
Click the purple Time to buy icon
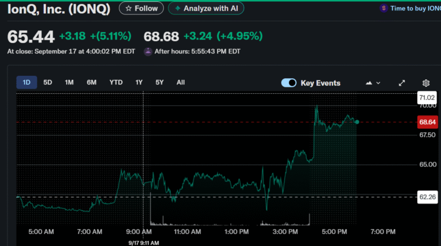click(383, 9)
